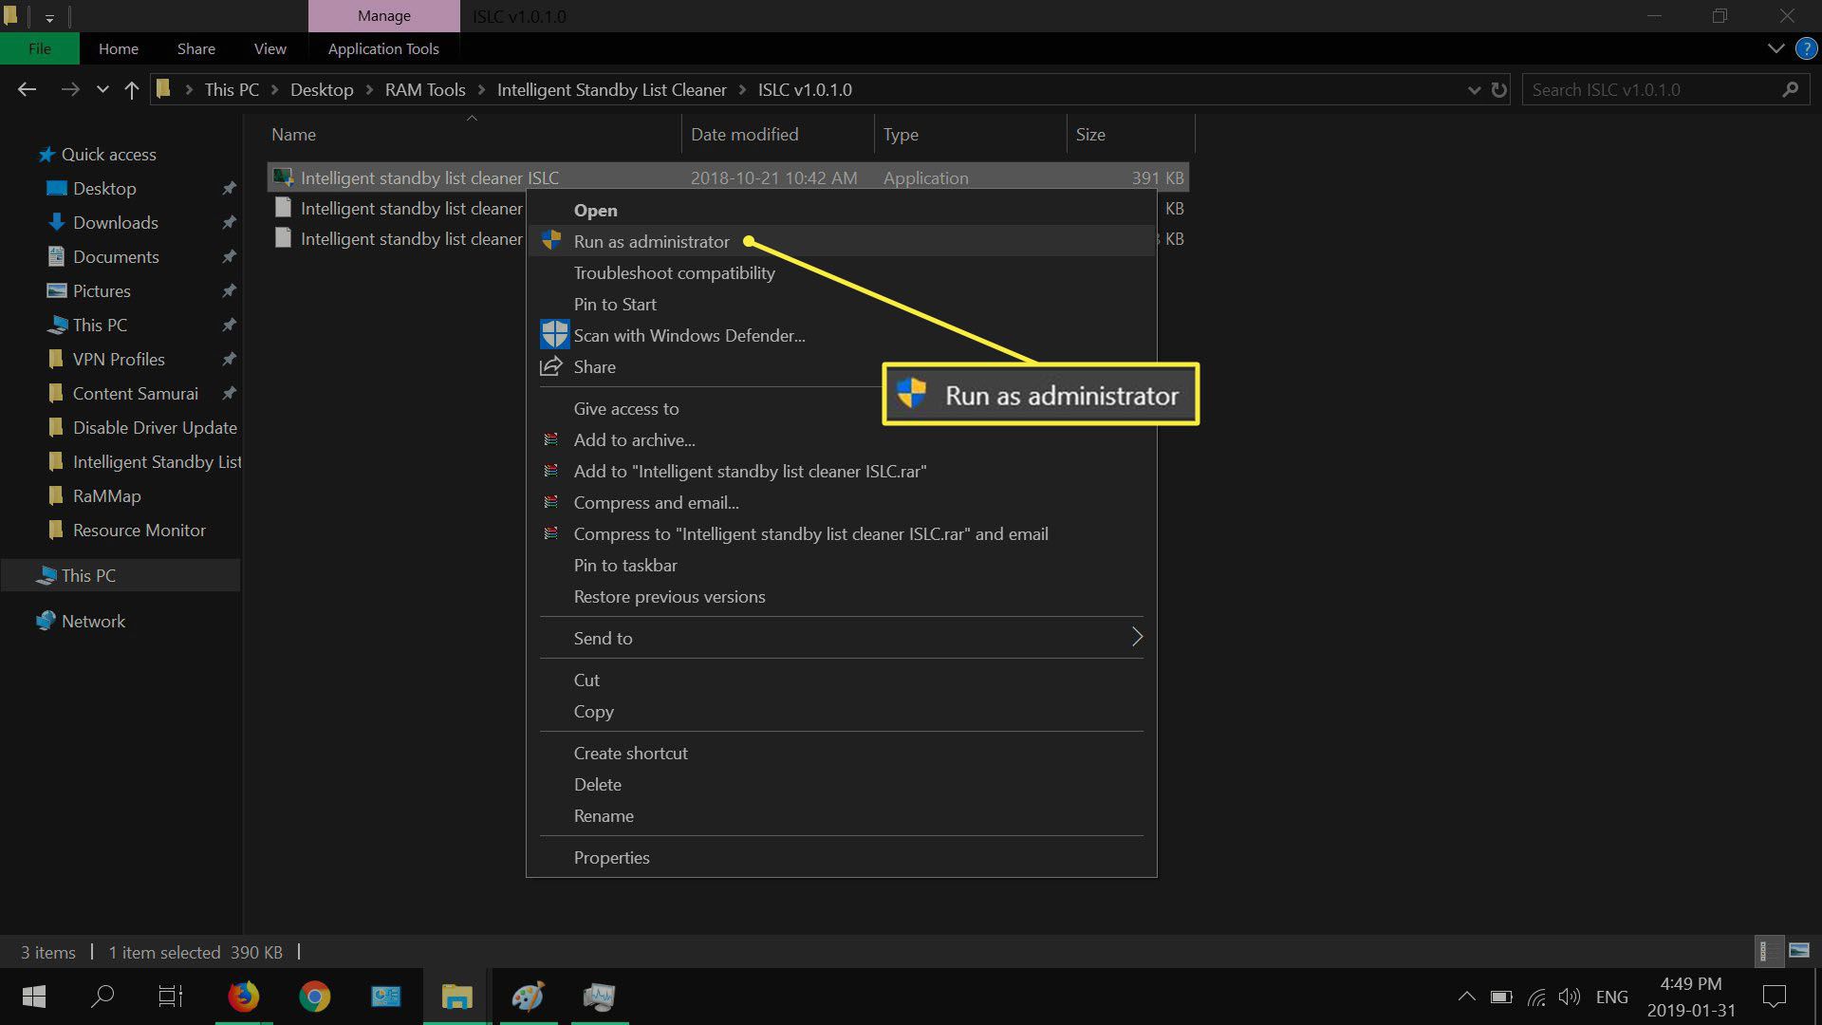Choose Troubleshoot compatibility

[x=841, y=272]
